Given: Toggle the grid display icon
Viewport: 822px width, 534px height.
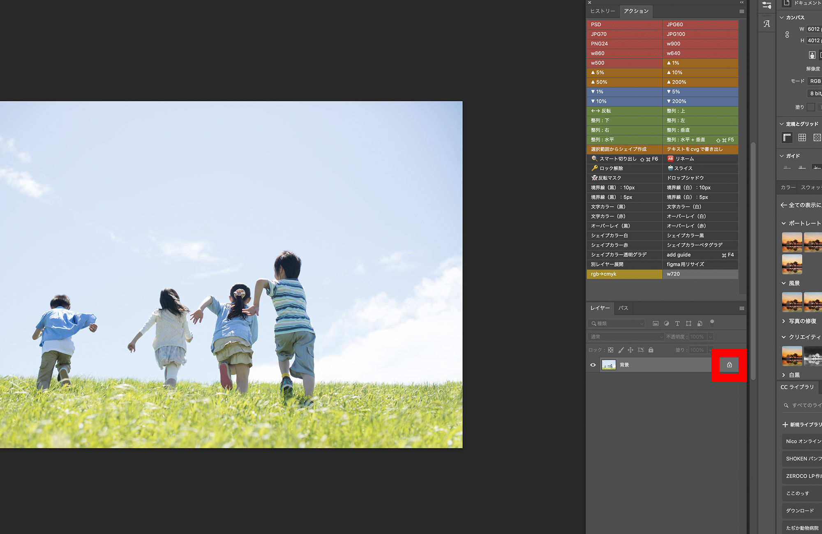Looking at the screenshot, I should coord(802,138).
